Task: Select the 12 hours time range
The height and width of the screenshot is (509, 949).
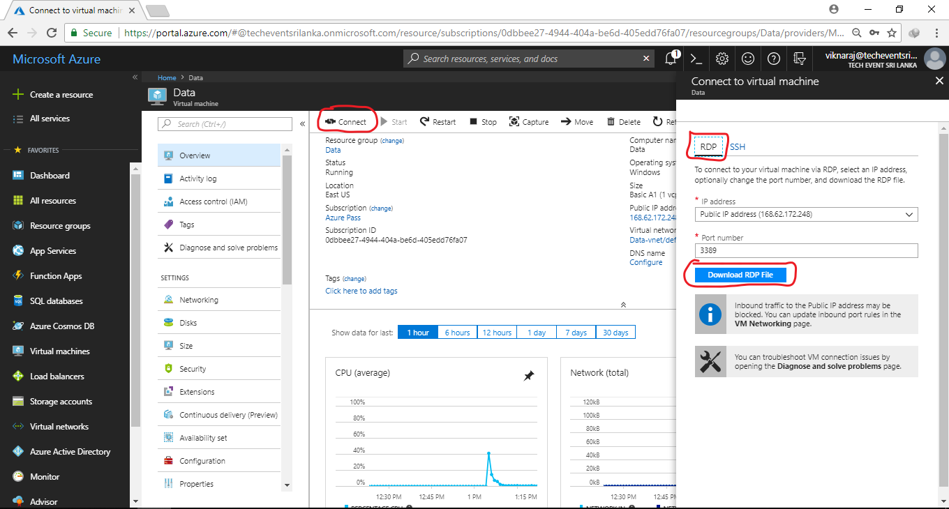Action: click(x=497, y=333)
